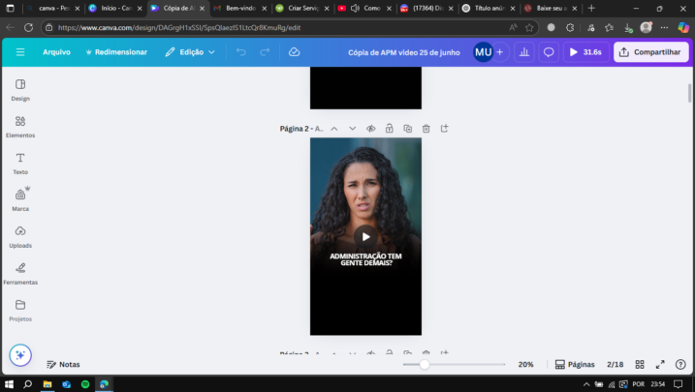
Task: Switch to the Bem-vindo Gmail tab
Action: 240,9
